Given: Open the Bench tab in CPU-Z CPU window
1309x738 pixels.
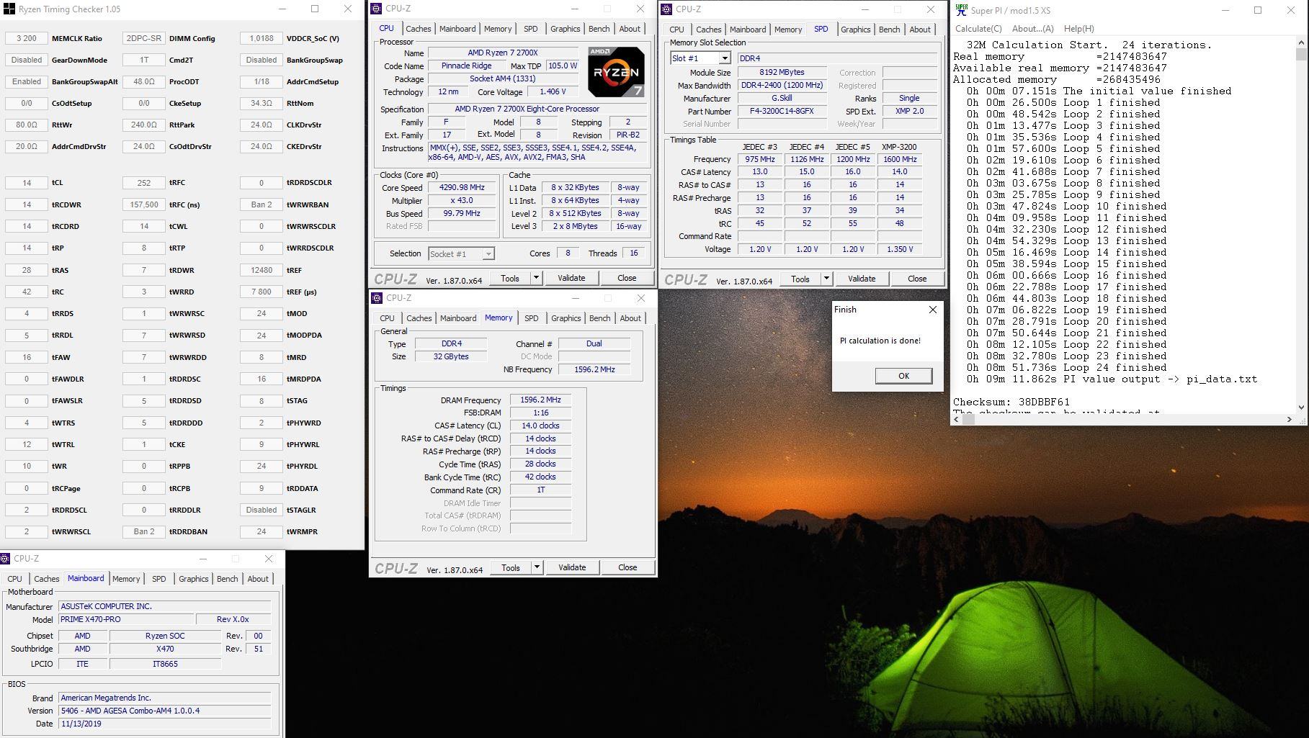Looking at the screenshot, I should [x=599, y=29].
